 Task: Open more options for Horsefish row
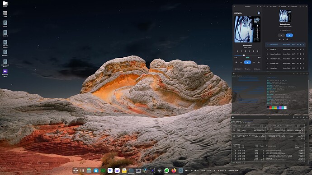pyautogui.click(x=303, y=68)
